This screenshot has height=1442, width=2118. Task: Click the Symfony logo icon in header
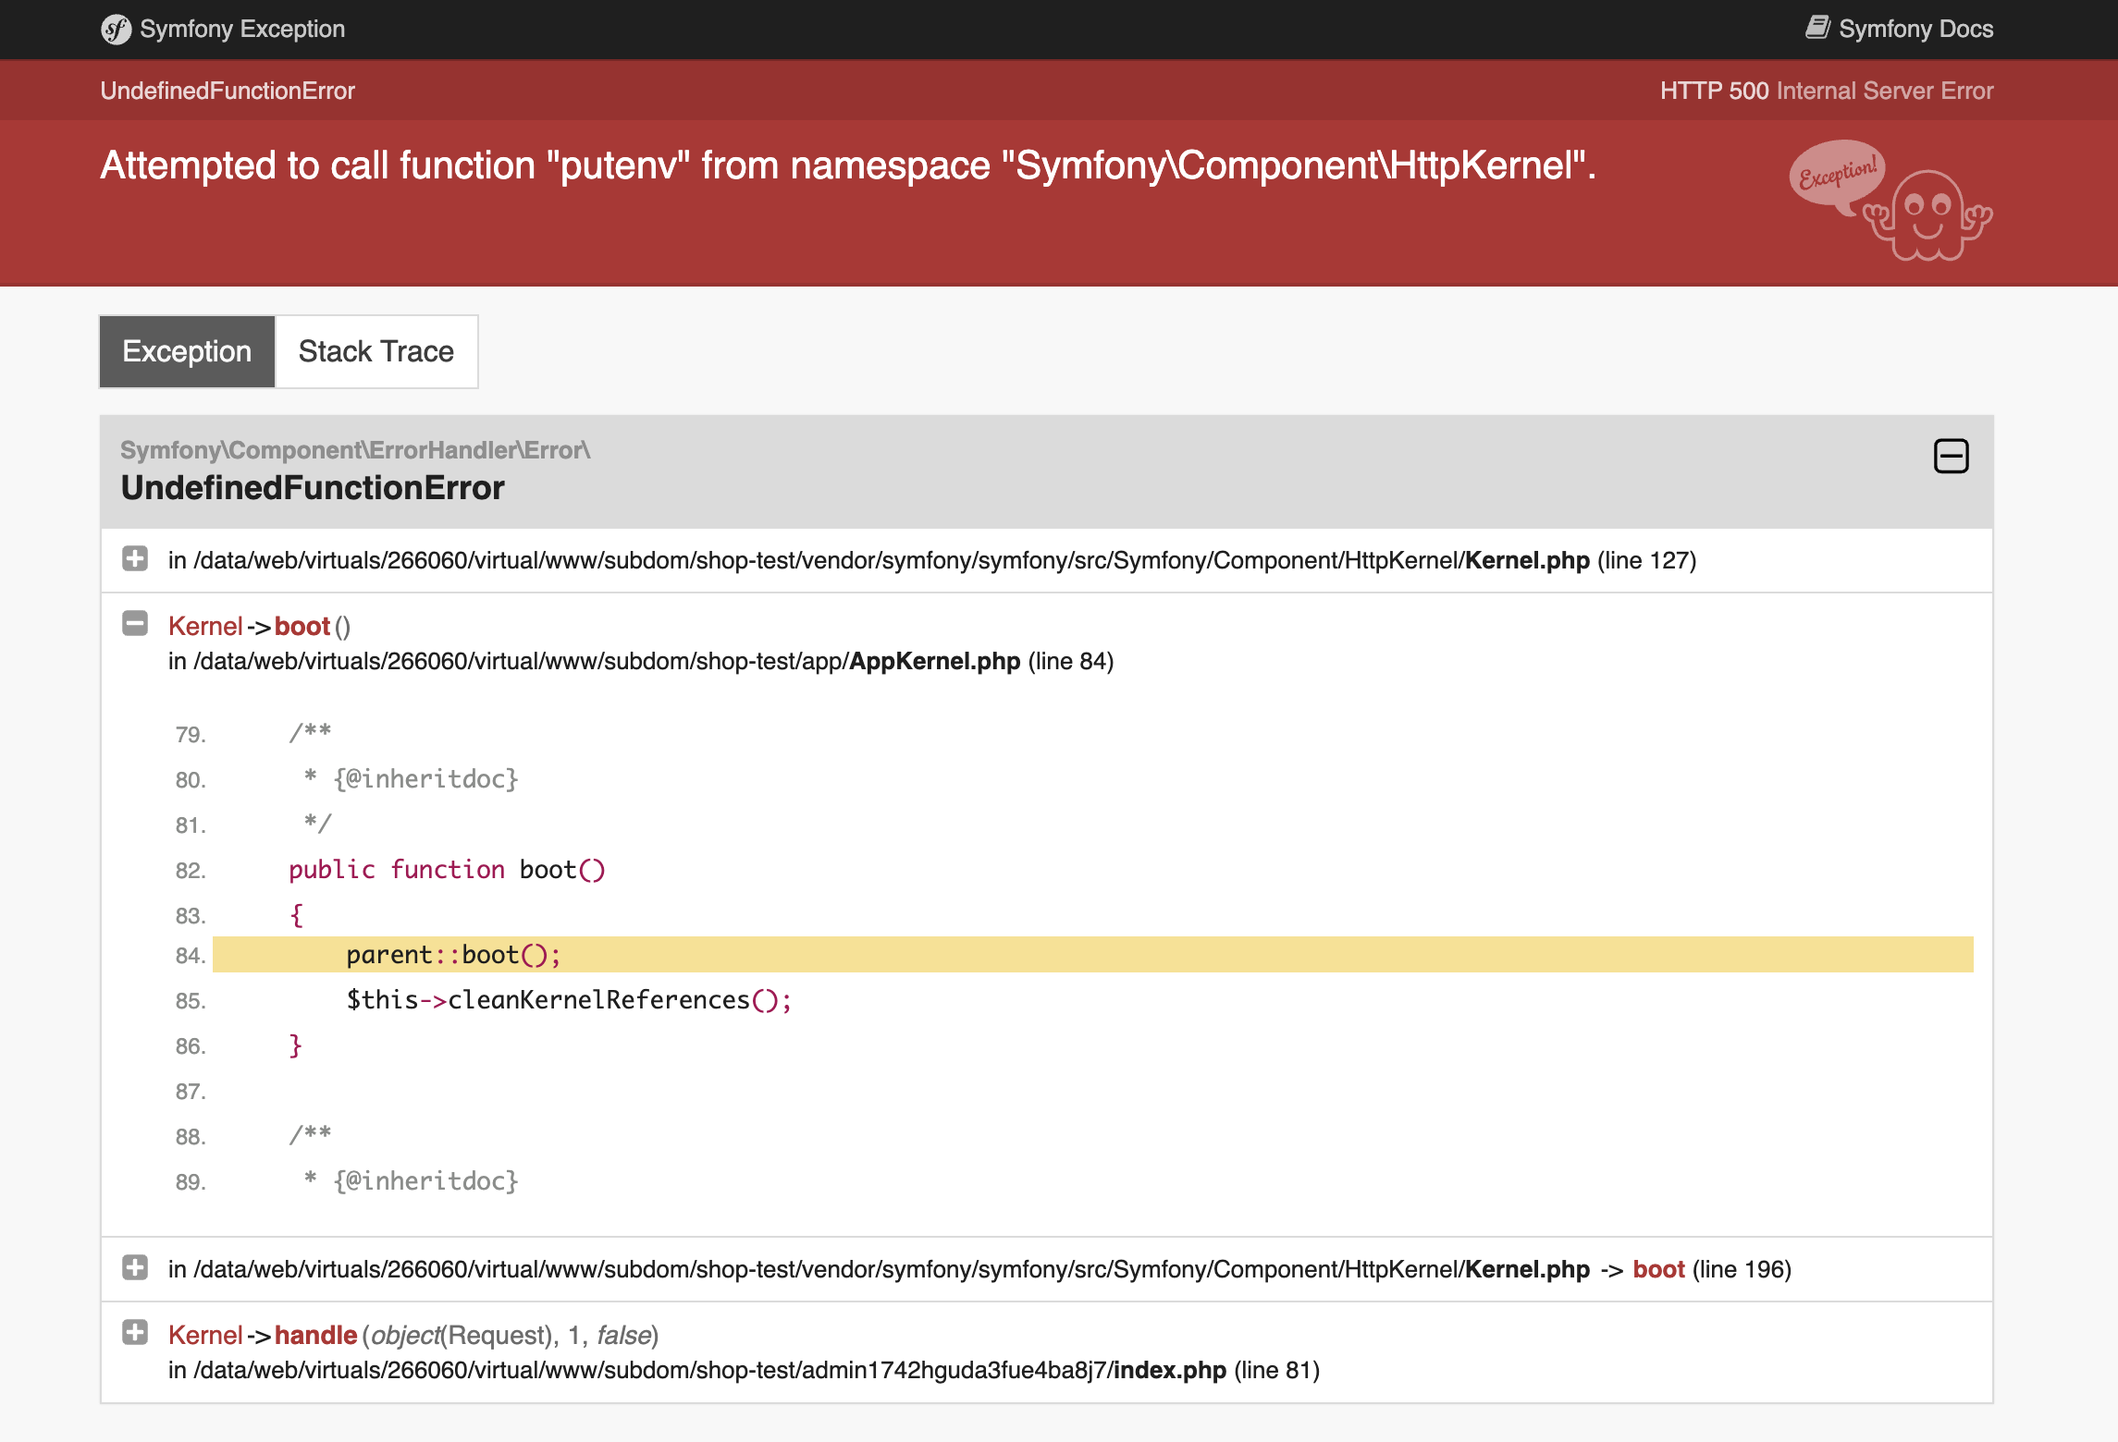coord(117,30)
